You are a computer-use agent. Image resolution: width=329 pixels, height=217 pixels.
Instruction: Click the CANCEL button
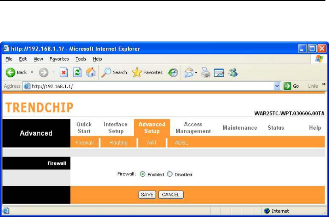coord(171,194)
